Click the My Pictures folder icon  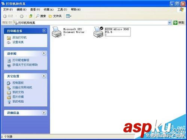point(9,97)
